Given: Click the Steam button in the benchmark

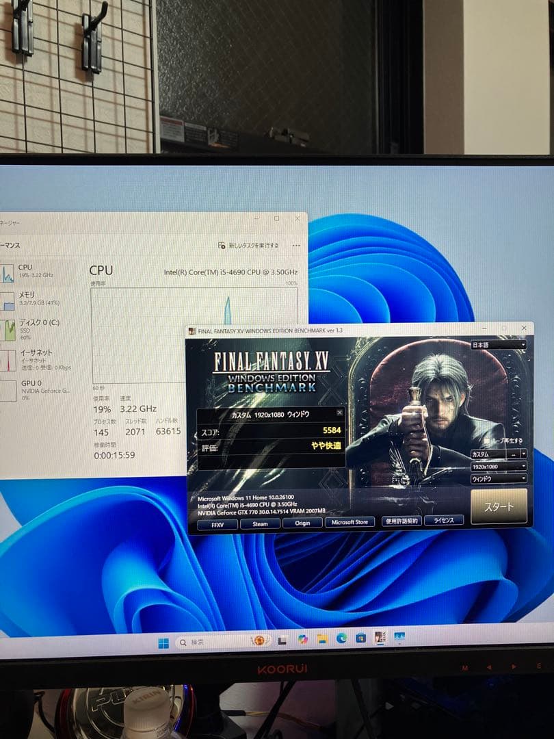Looking at the screenshot, I should [259, 523].
